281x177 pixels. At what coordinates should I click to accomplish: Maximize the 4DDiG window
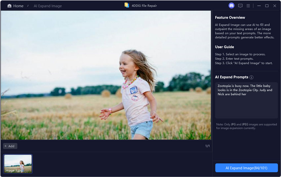[267, 6]
